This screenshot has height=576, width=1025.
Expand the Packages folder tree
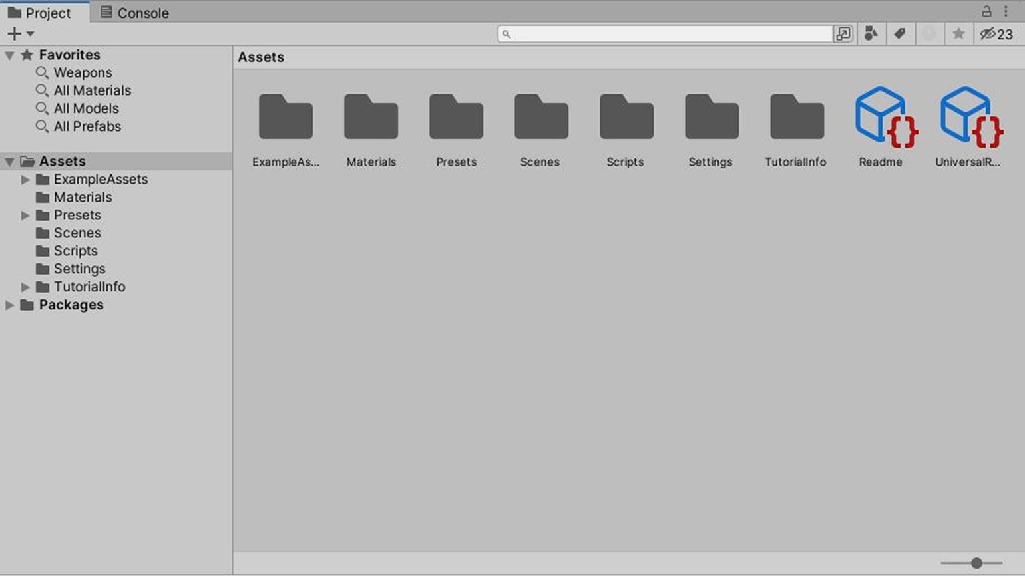(9, 305)
